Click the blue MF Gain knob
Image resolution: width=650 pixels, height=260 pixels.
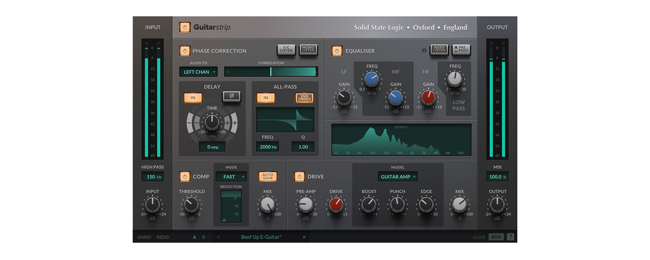click(x=395, y=97)
